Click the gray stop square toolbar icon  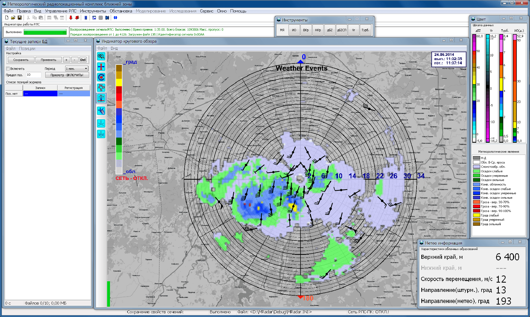(x=101, y=18)
